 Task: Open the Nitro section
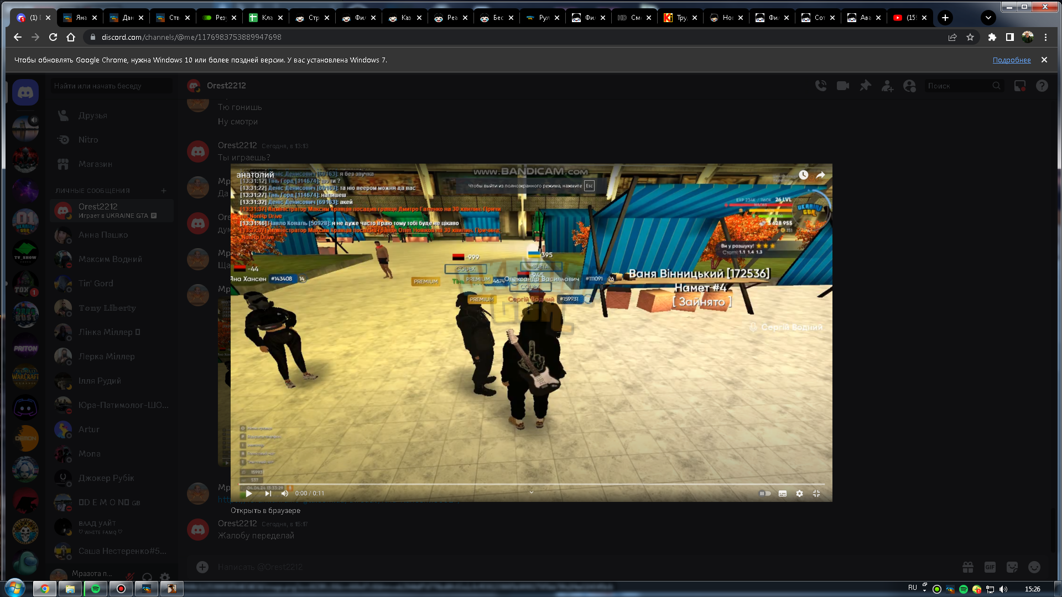[111, 140]
